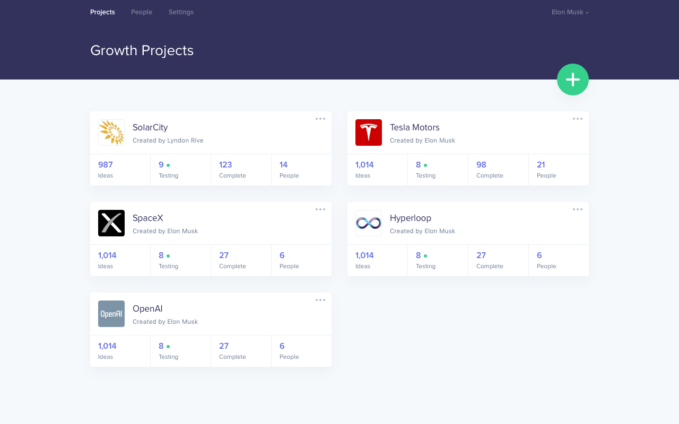Click 'Created by Elon Musk' under SpaceX

pos(165,231)
